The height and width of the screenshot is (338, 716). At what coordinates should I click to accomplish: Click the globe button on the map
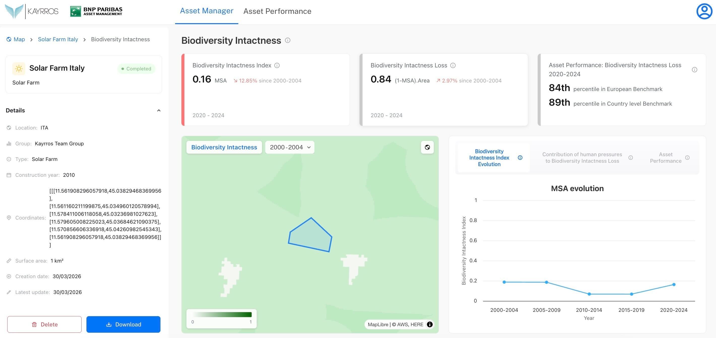[x=427, y=147]
